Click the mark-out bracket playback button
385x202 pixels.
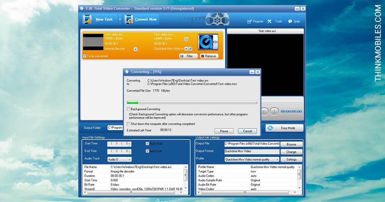[274, 112]
